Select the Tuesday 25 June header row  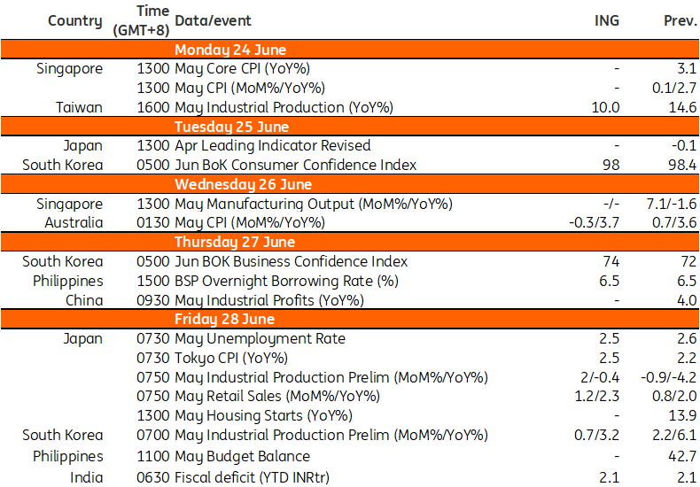tap(350, 127)
